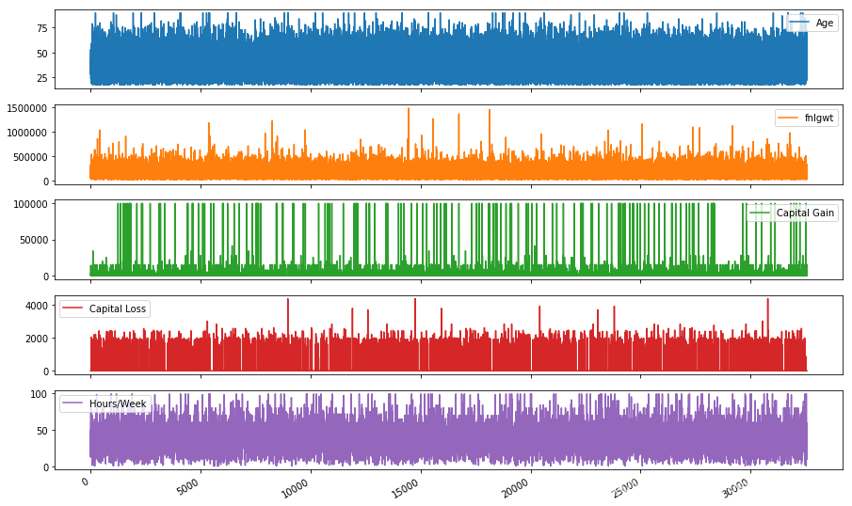Click the 100 y-axis label on Hours/Week plot
The width and height of the screenshot is (852, 506).
pyautogui.click(x=39, y=394)
